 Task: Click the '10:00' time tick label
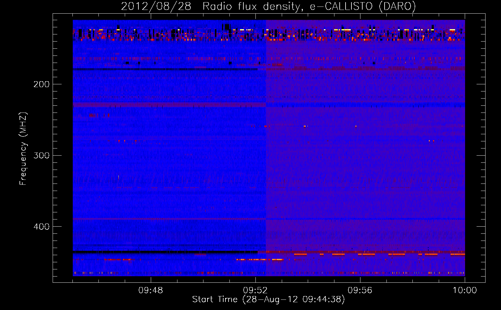point(464,290)
